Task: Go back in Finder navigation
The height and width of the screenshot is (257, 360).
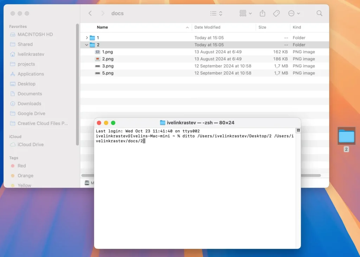Action: click(x=90, y=13)
